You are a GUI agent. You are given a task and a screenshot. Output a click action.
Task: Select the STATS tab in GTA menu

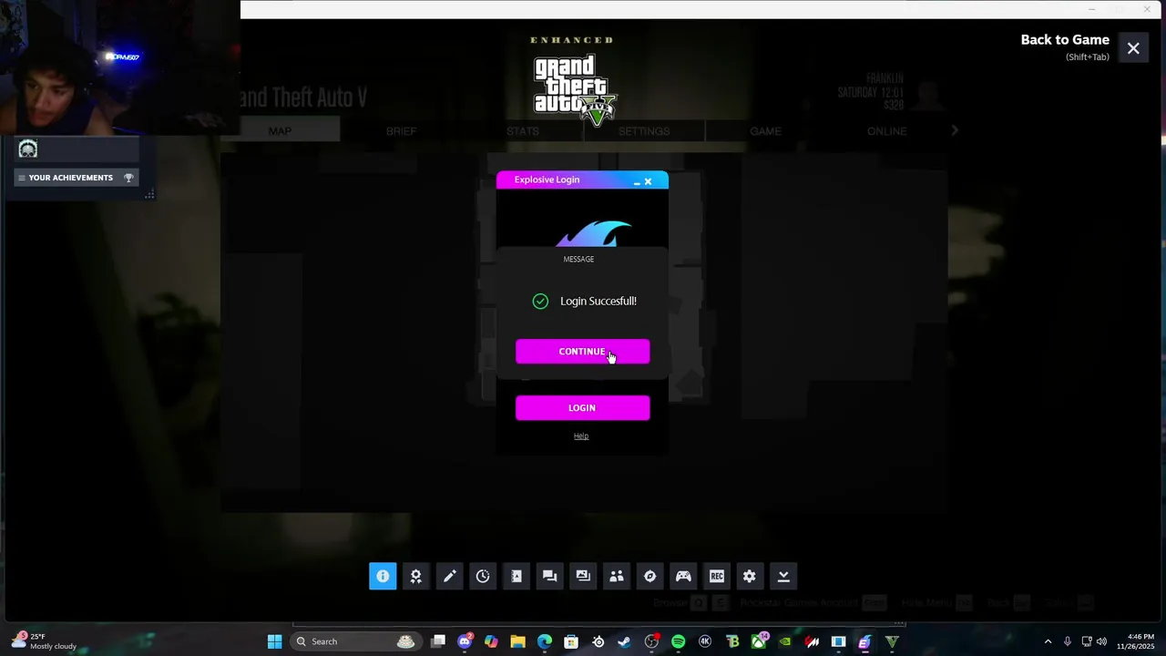click(x=523, y=131)
